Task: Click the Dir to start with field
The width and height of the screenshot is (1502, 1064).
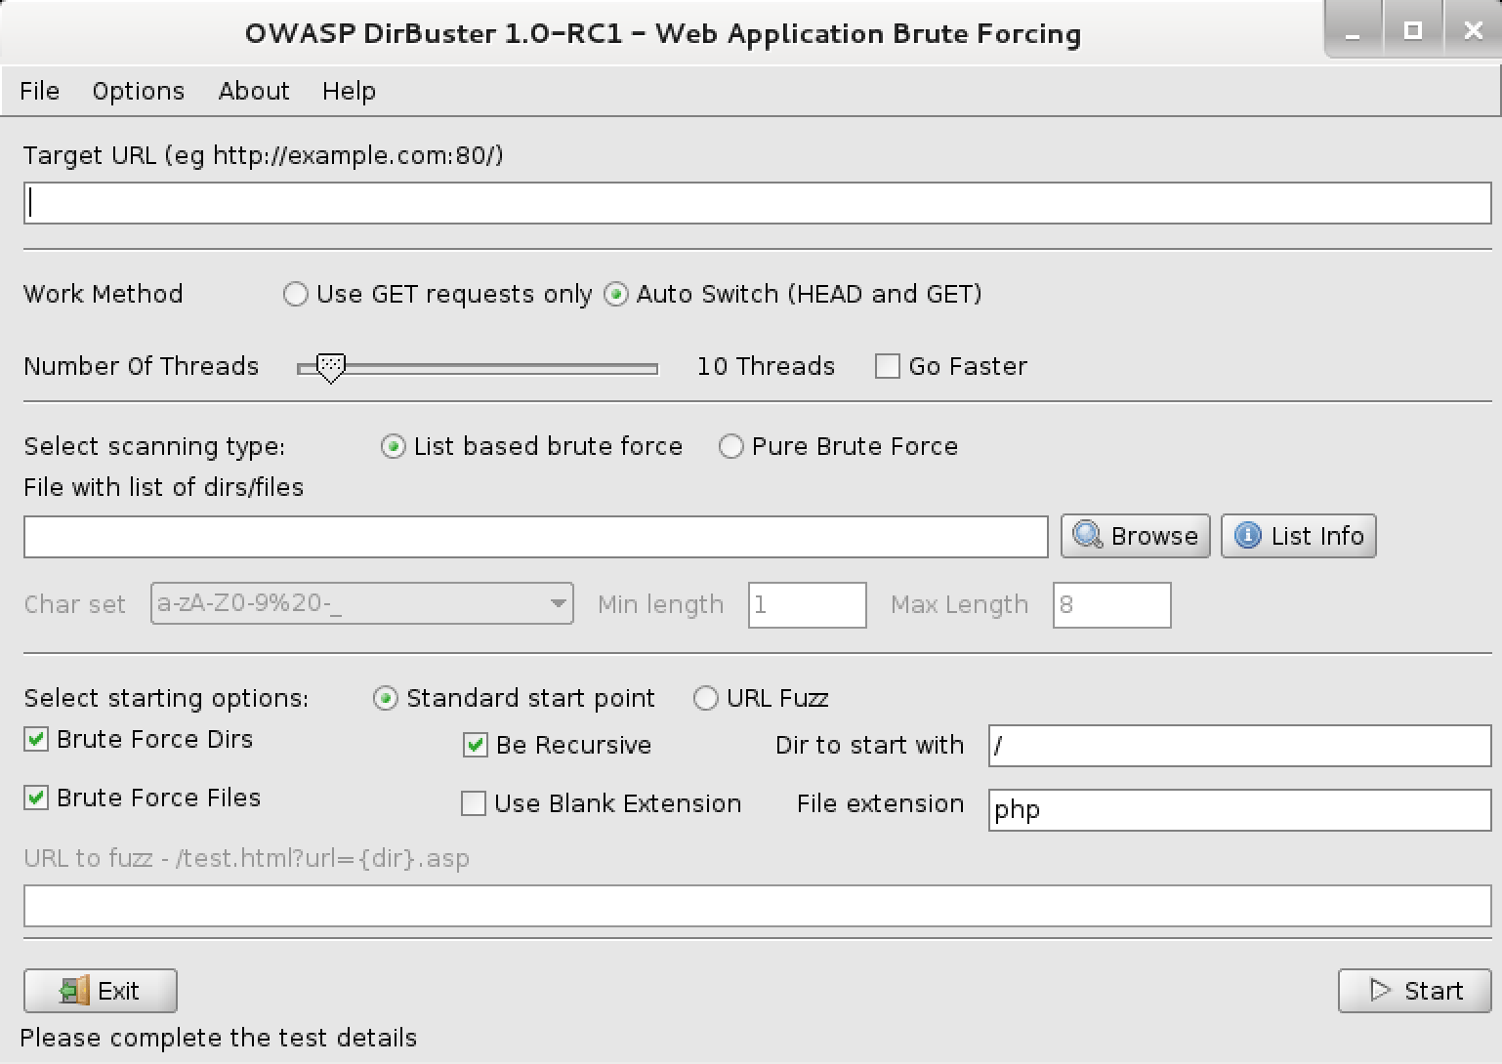Action: point(1239,746)
